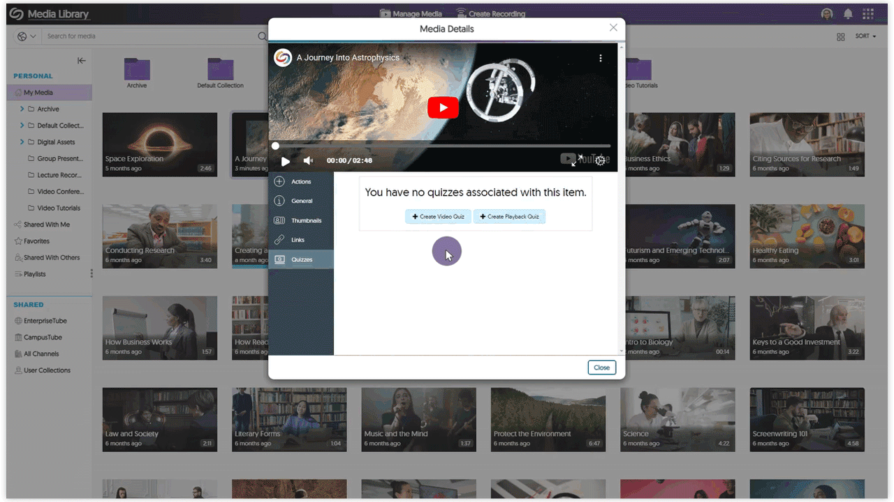Expand the Archive folder in the sidebar
Image resolution: width=894 pixels, height=502 pixels.
(22, 109)
